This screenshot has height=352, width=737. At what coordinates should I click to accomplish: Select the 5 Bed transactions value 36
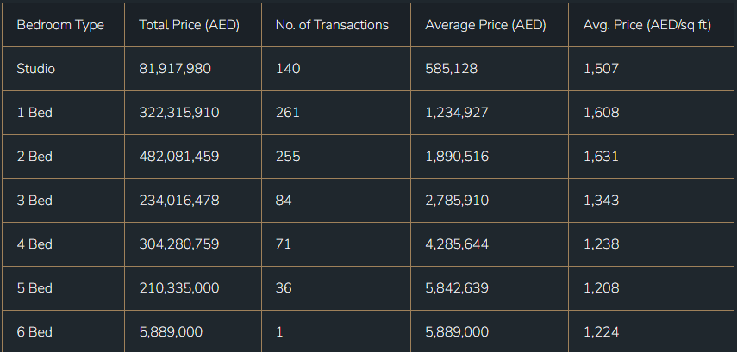click(x=284, y=288)
